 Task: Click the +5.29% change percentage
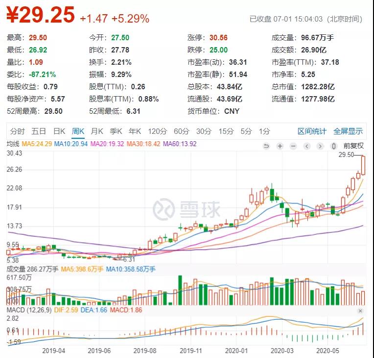(130, 19)
